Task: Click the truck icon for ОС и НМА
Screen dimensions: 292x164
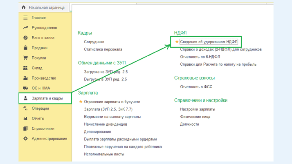Action: coord(25,88)
